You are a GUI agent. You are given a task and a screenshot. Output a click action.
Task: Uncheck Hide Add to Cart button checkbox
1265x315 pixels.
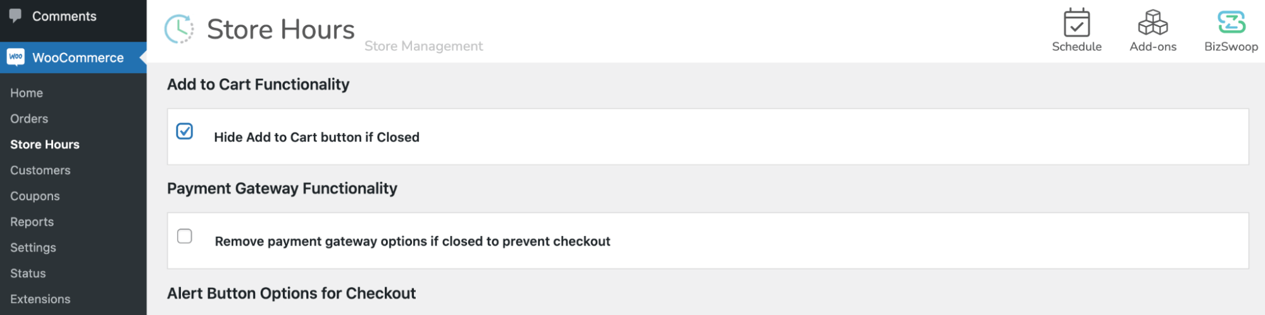pyautogui.click(x=185, y=131)
